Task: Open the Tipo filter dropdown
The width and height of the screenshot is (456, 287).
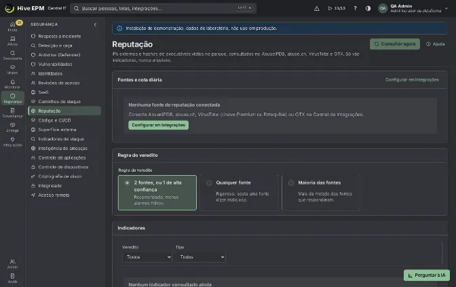Action: pyautogui.click(x=200, y=257)
